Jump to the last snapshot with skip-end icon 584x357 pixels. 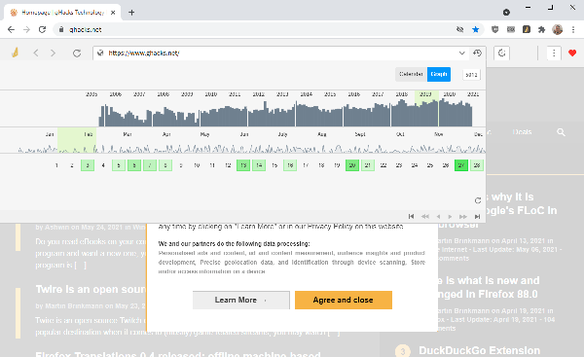coord(477,216)
